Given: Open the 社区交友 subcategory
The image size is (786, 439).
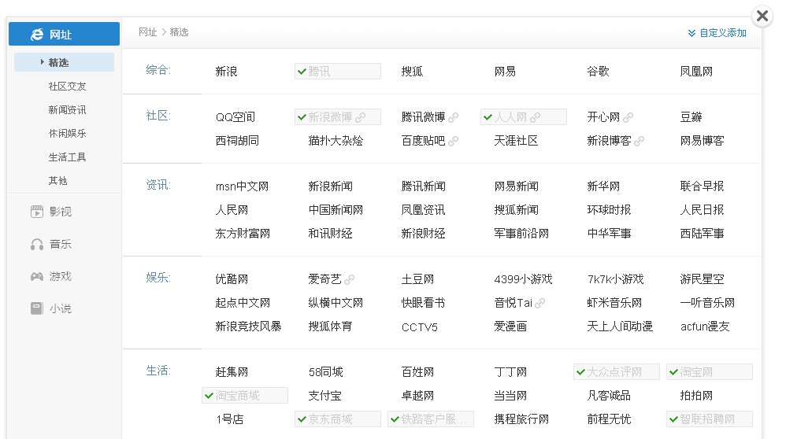Looking at the screenshot, I should point(67,87).
